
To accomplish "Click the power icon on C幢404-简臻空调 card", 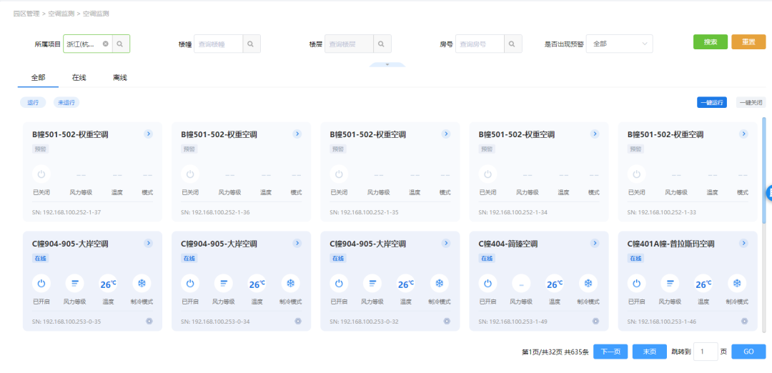I will 488,283.
